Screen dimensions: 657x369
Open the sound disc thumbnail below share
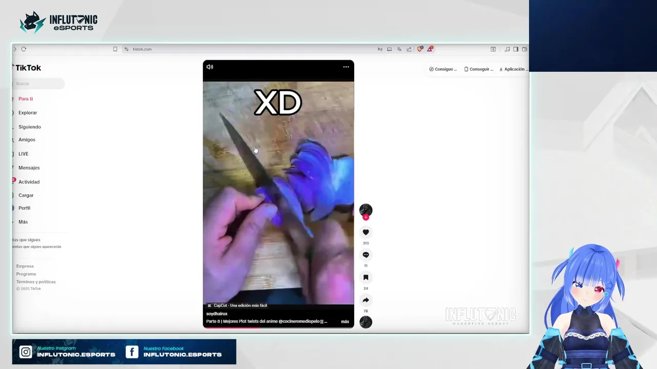click(x=365, y=322)
